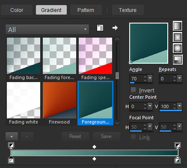Click the plus add gradient button

click(12, 136)
